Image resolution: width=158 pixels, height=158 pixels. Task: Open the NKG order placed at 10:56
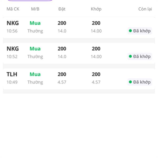pos(79,27)
